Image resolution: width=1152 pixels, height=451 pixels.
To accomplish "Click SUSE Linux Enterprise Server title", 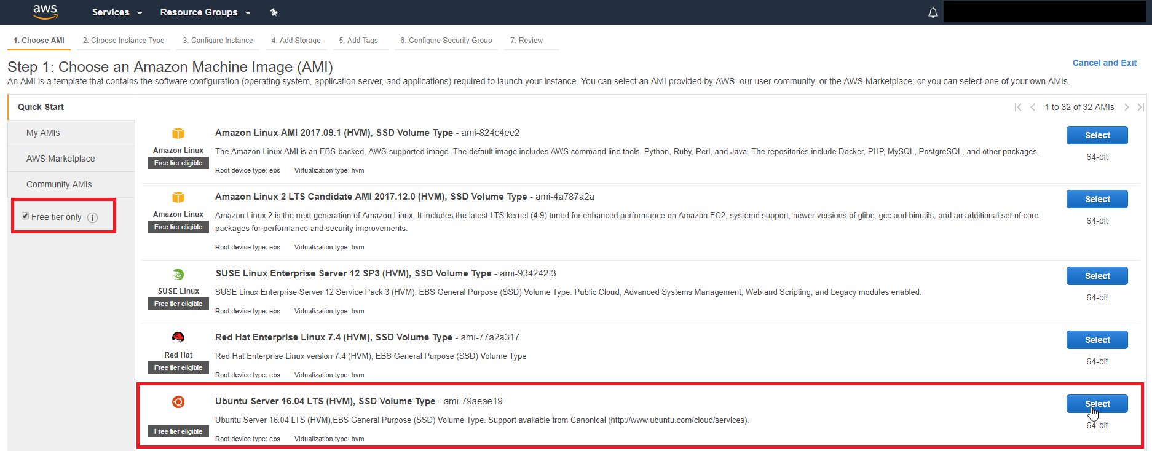I will coord(353,273).
